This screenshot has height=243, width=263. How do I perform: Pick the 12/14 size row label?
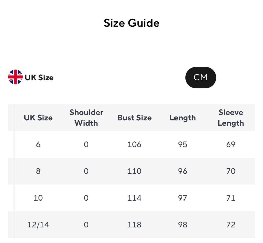pos(38,225)
